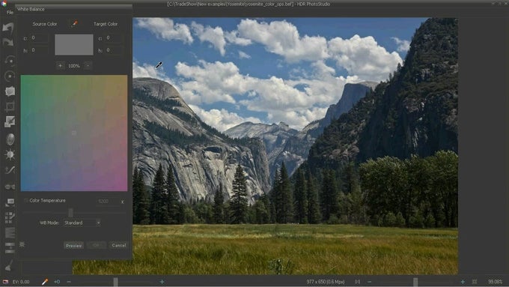
Task: Click the Redo arrow icon
Action: [8, 42]
